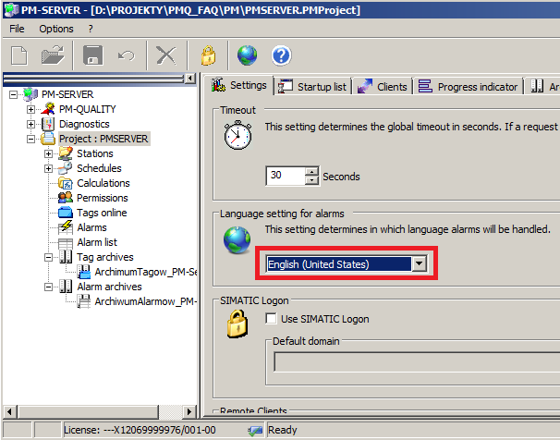Open the Options menu
The width and height of the screenshot is (560, 440).
click(56, 29)
